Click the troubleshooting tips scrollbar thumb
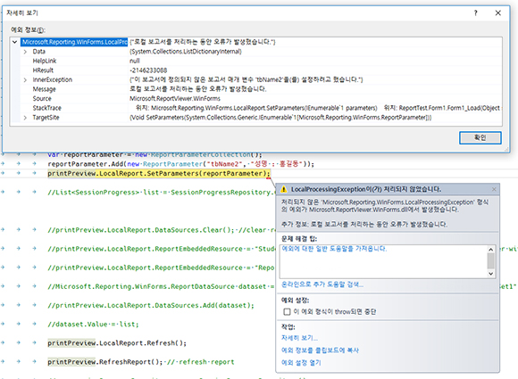The image size is (518, 379). coord(490,261)
